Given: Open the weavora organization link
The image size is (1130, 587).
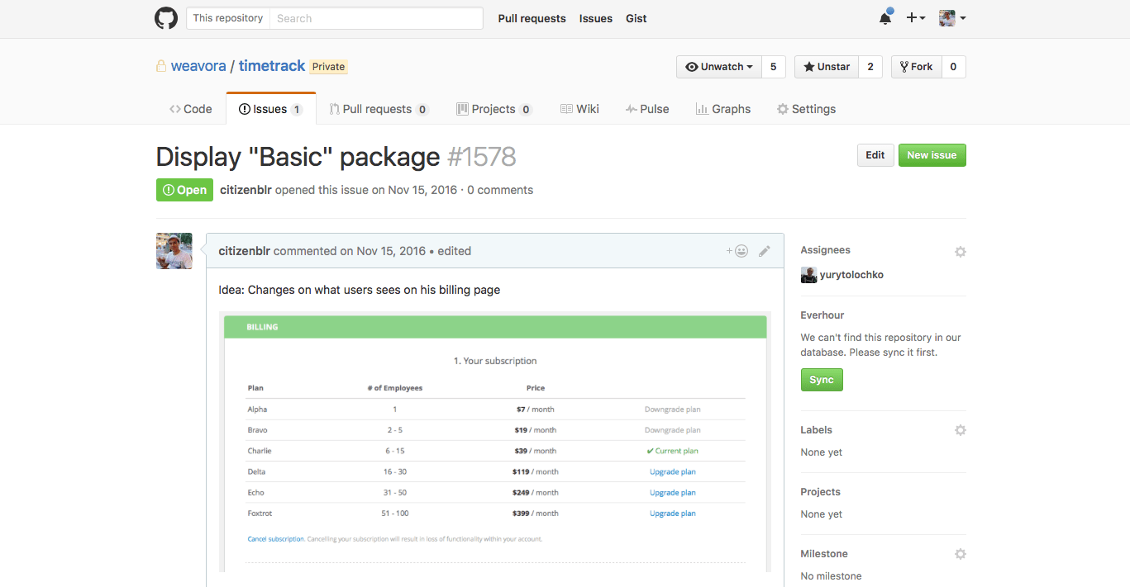Looking at the screenshot, I should click(x=198, y=66).
